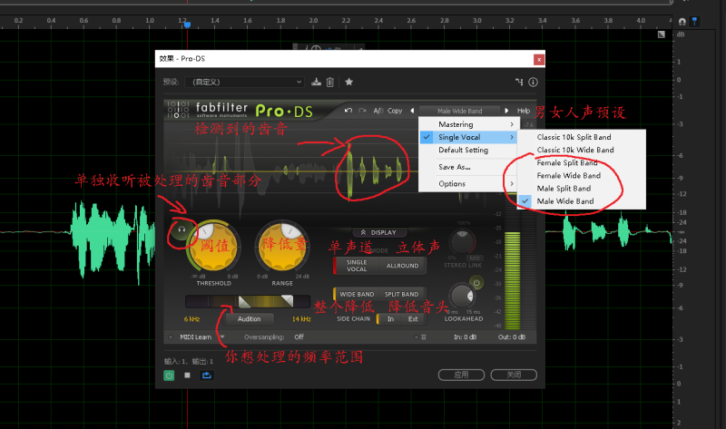Open the effect info icon at top right
The image size is (726, 429).
(x=534, y=82)
